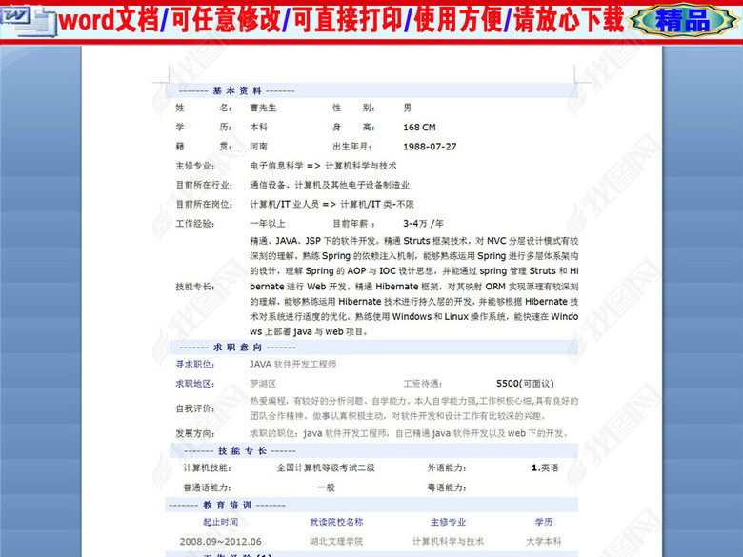Click the name value '曹先生'
Screen dimensions: 743x557
pyautogui.click(x=263, y=108)
